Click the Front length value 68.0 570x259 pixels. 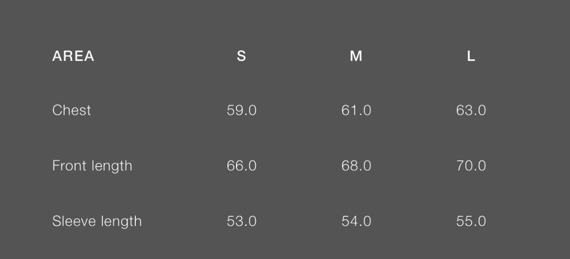356,166
